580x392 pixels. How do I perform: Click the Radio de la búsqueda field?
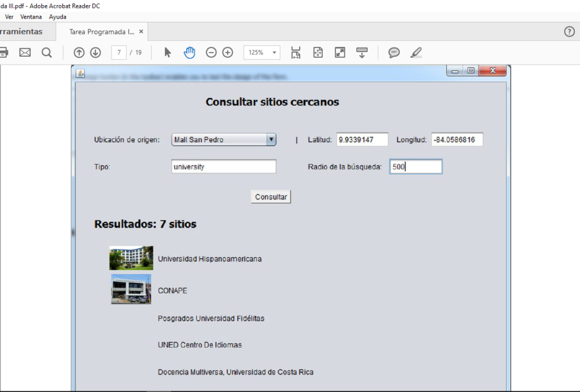point(416,167)
